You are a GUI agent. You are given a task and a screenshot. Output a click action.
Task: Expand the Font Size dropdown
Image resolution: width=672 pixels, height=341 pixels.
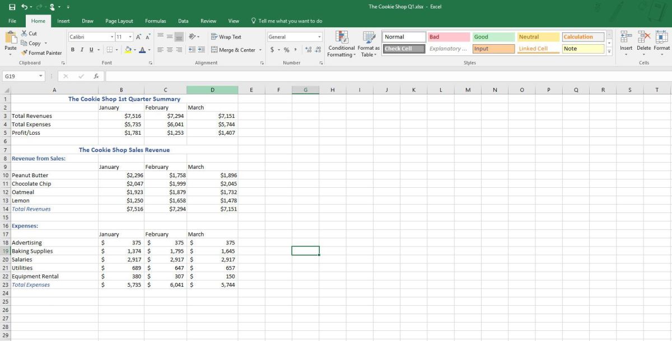130,36
